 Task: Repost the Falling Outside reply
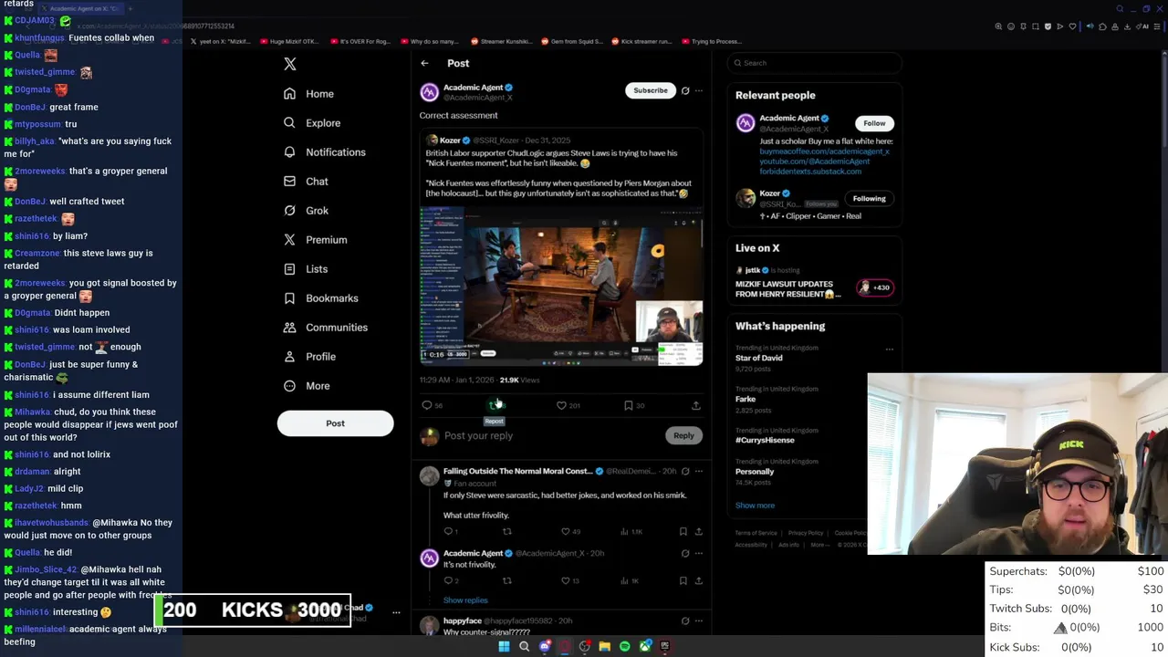[x=506, y=531]
